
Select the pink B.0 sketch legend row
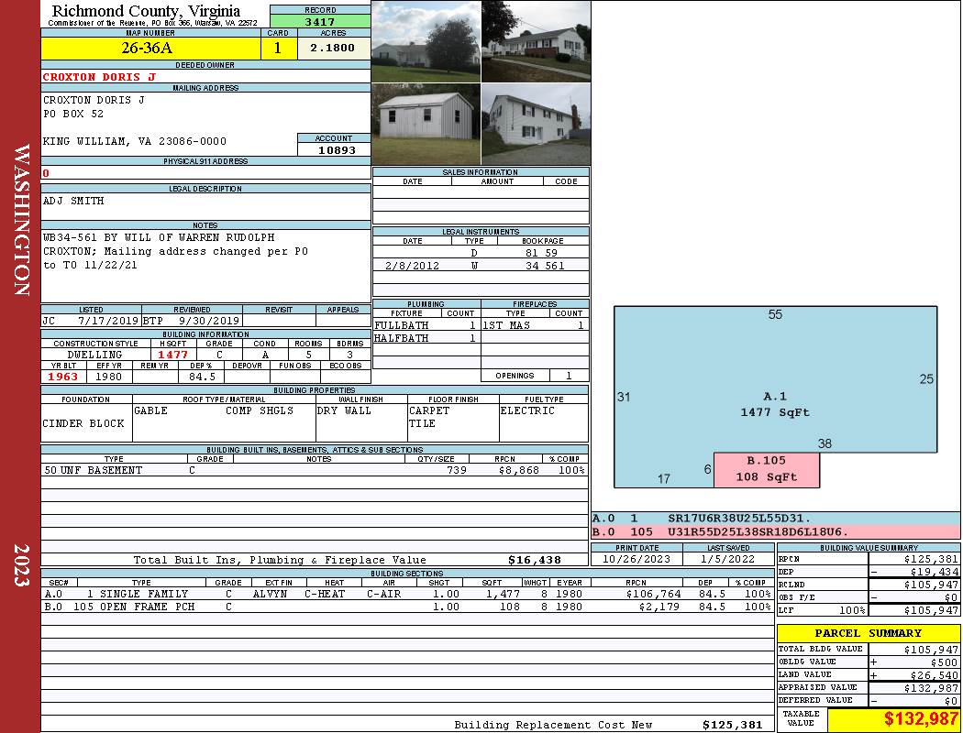pos(775,531)
